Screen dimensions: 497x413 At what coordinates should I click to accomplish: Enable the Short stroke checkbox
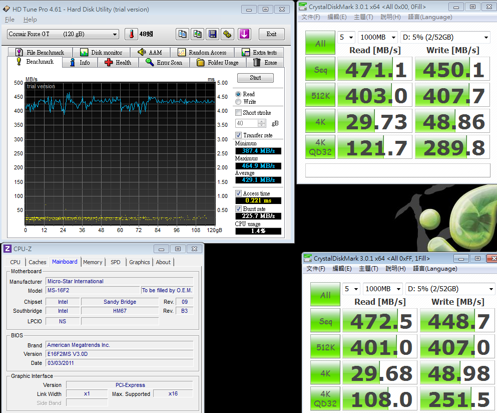[x=239, y=113]
